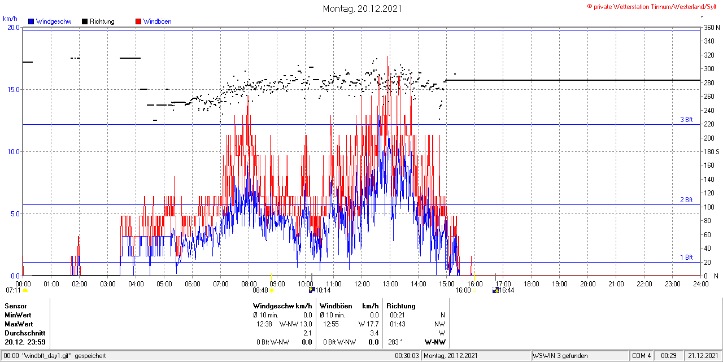Click the sunrise marker at 07:11
The image size is (723, 362).
(x=25, y=290)
